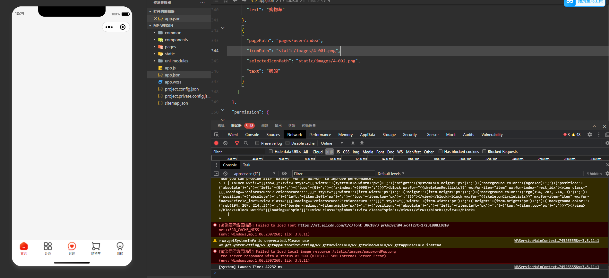Open devtools settings gear

click(590, 135)
